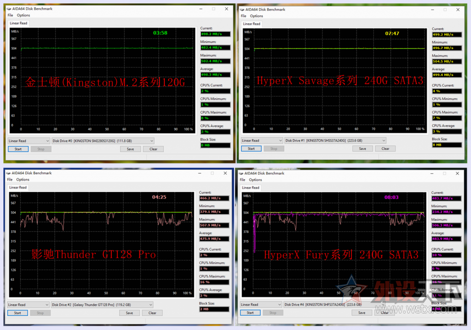The width and height of the screenshot is (471, 330).
Task: Click the 04:25 elapsed time readout
Action: pos(159,197)
